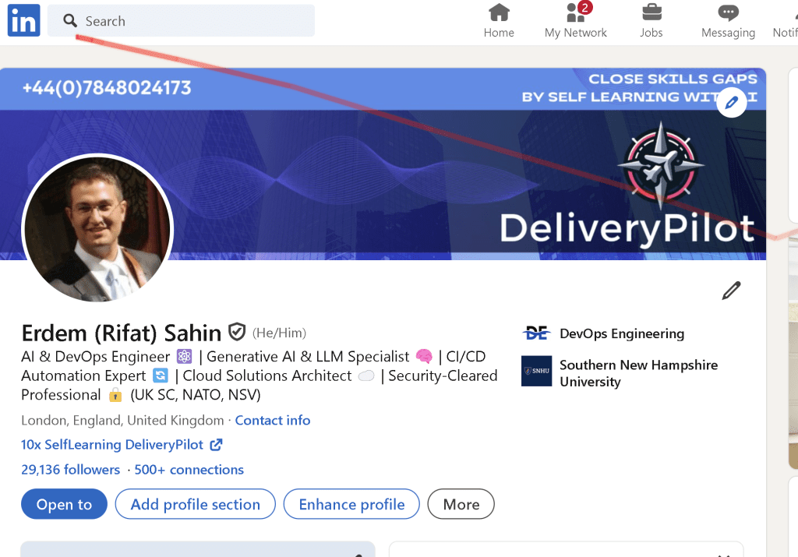Screen dimensions: 798x557
Task: Click the red notification badge on My Network
Action: [585, 7]
